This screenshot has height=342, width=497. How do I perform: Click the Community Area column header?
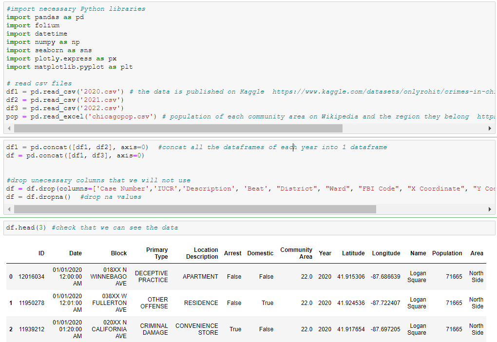pos(296,253)
